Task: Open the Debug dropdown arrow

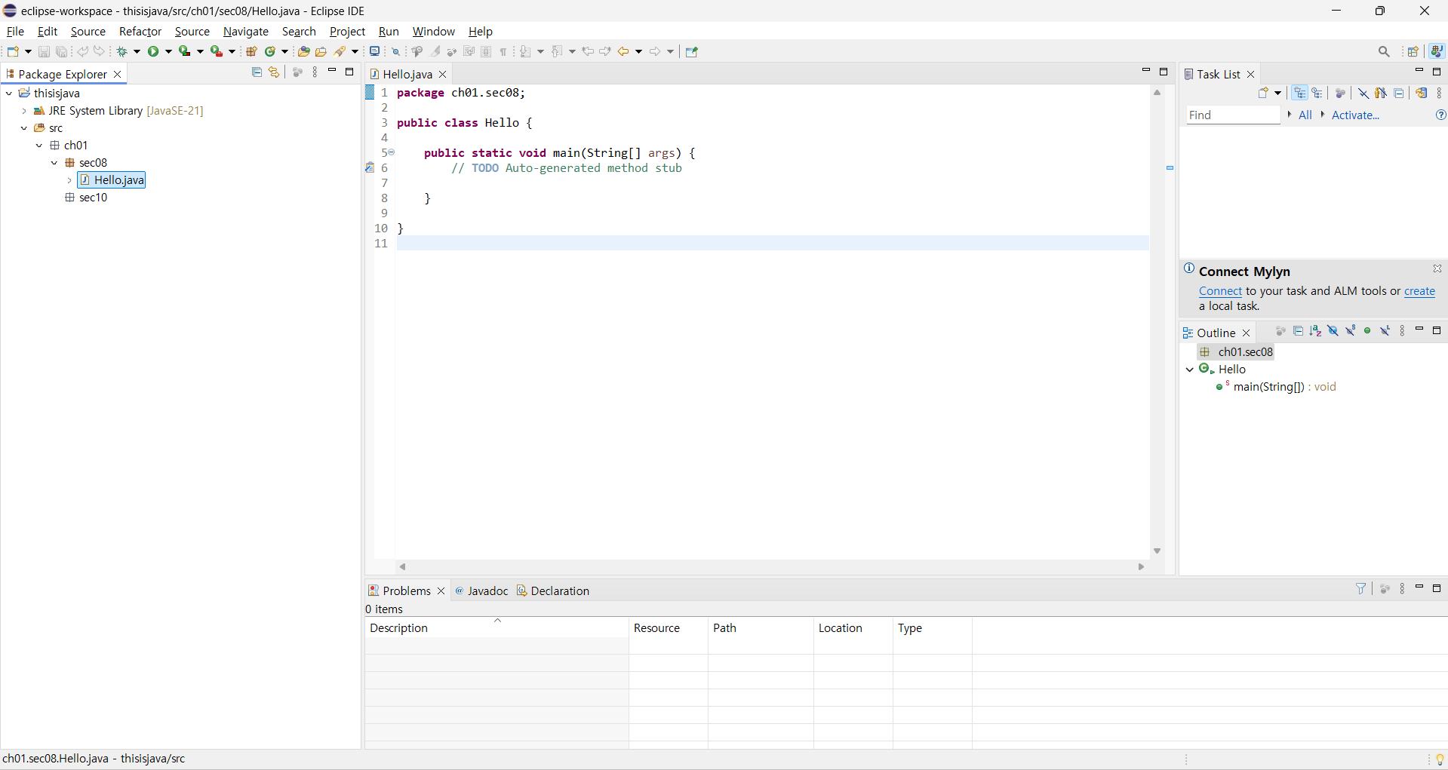Action: pos(137,51)
